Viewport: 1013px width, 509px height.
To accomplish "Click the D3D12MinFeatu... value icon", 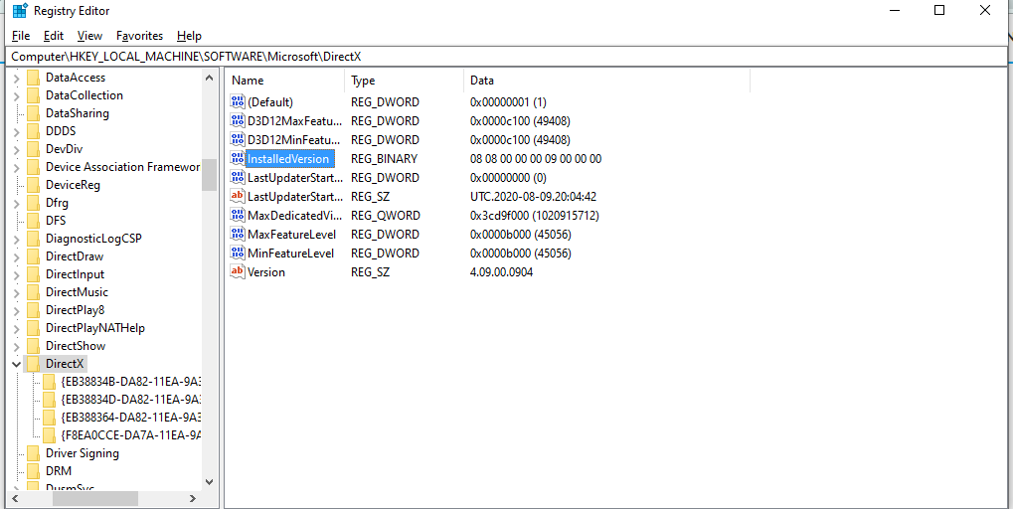I will point(238,139).
